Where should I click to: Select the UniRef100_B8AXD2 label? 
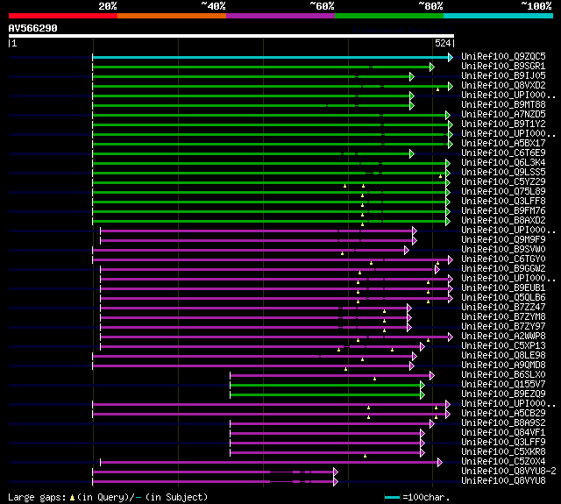click(x=503, y=221)
